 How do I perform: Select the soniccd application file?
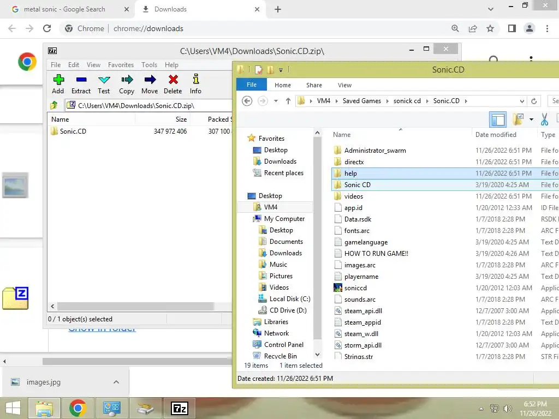355,288
